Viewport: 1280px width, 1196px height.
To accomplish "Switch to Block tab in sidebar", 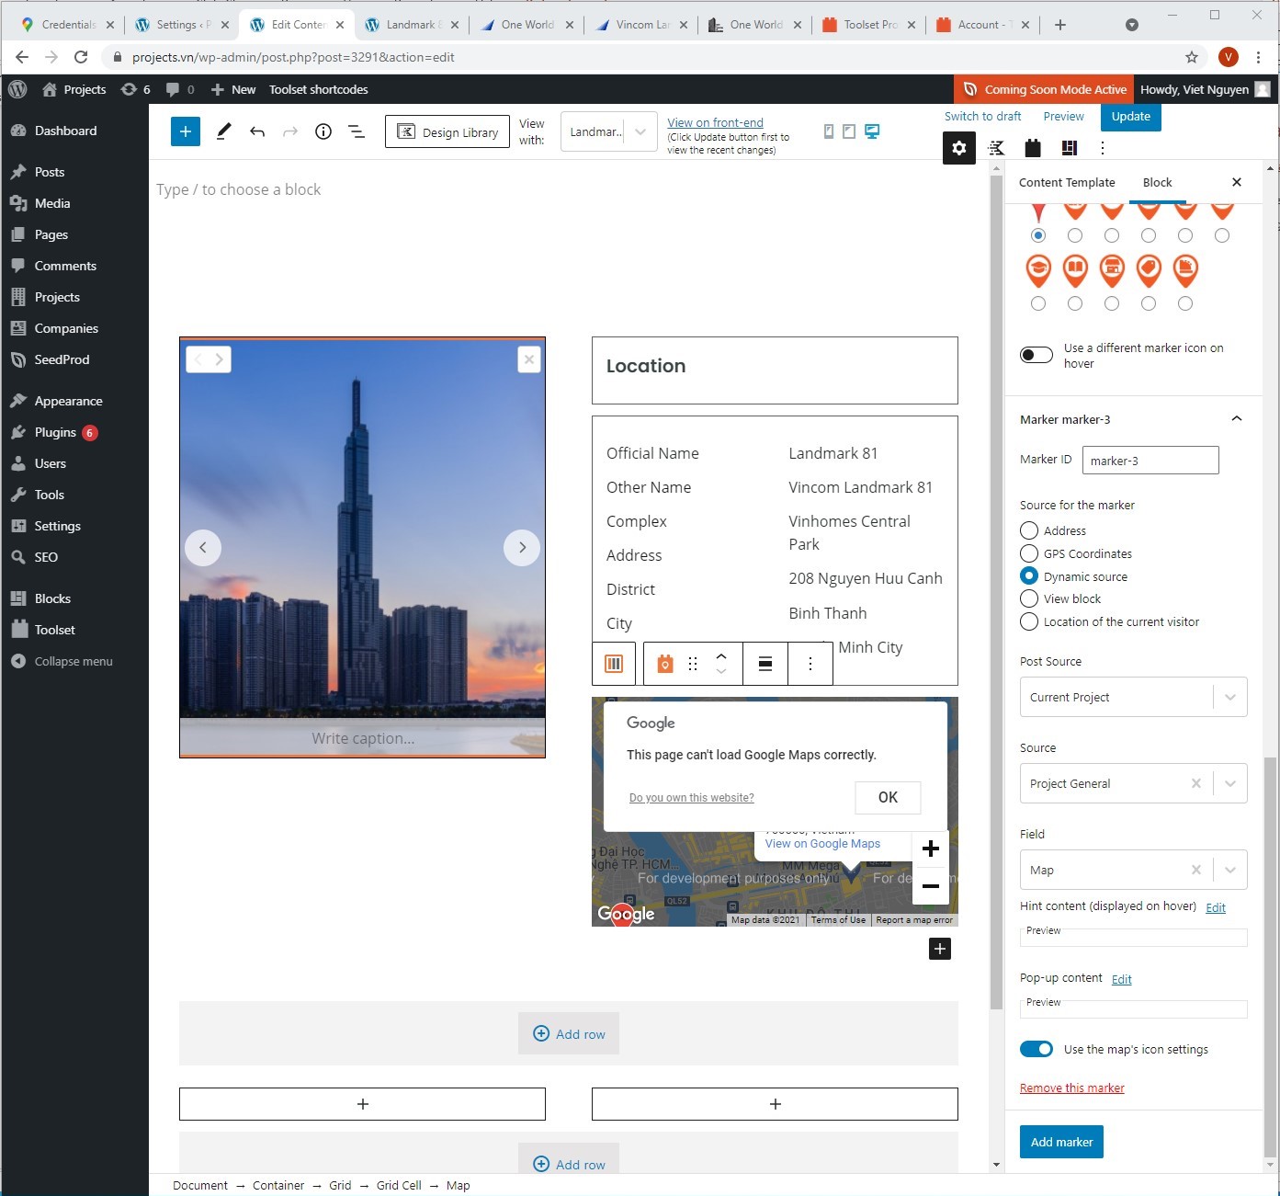I will 1157,182.
